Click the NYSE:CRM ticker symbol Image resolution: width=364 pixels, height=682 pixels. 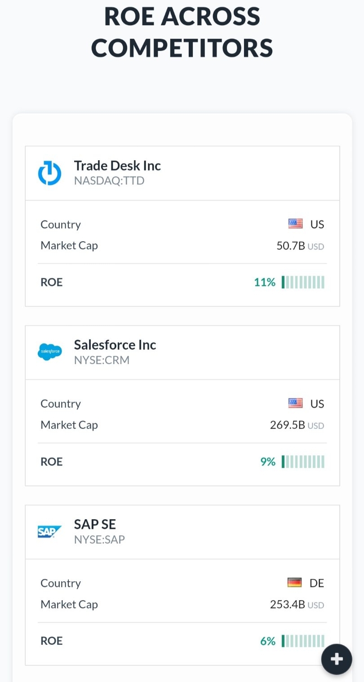(x=102, y=360)
